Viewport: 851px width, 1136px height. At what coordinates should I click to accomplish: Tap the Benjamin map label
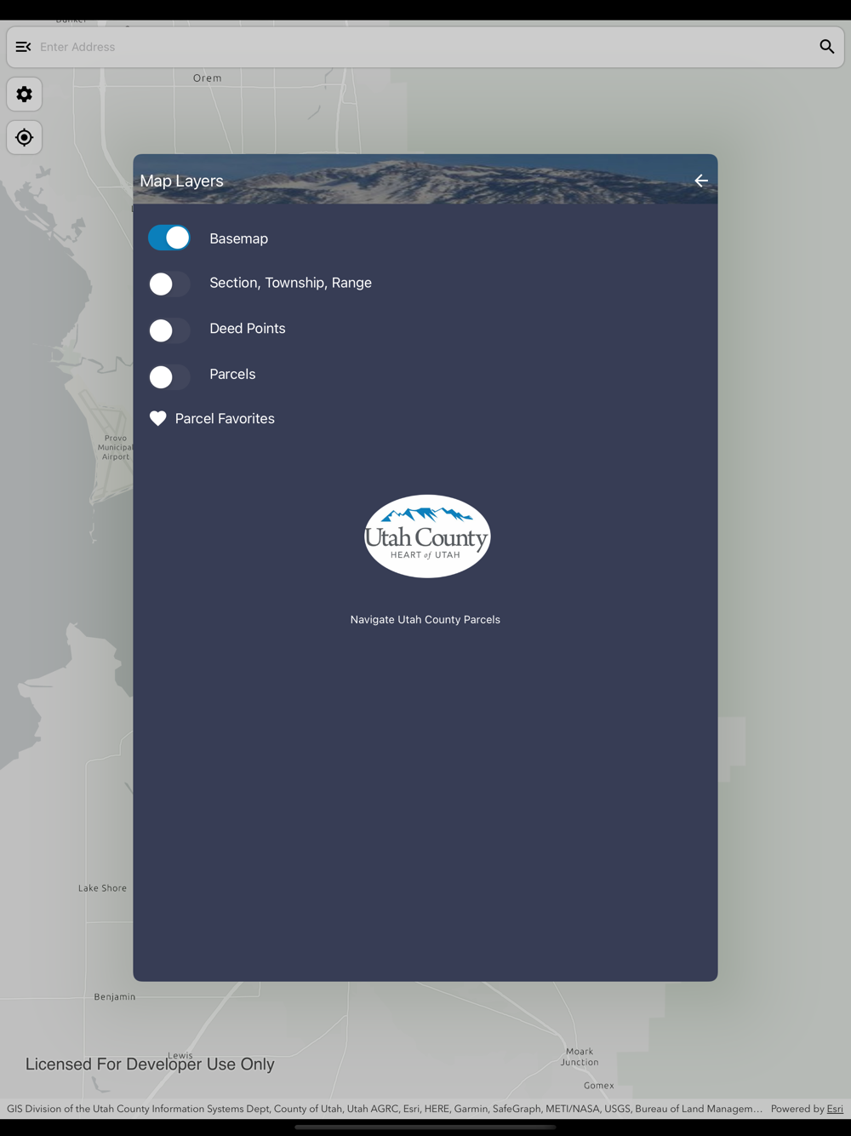click(114, 996)
